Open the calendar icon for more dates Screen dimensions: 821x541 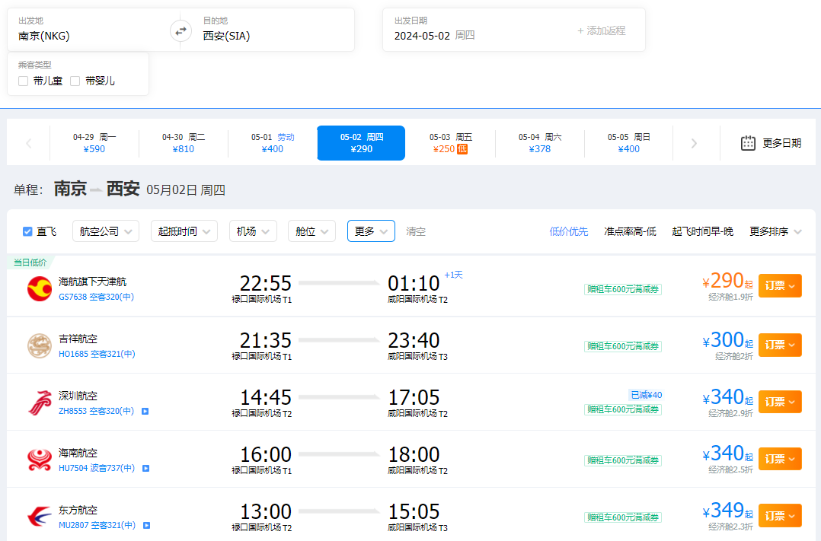pos(748,143)
